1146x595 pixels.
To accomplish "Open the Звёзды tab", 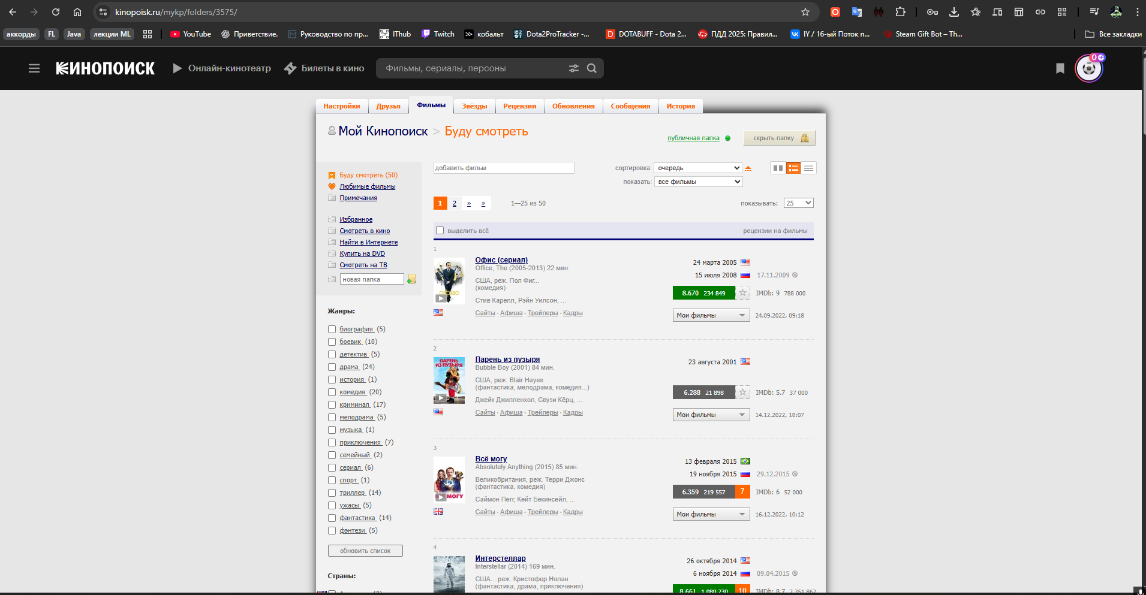I will 474,106.
